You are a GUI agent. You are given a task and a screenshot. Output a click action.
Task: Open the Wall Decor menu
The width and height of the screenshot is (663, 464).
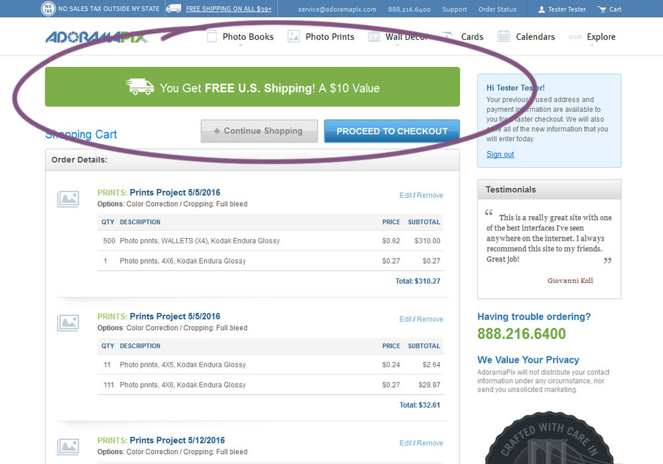(406, 37)
